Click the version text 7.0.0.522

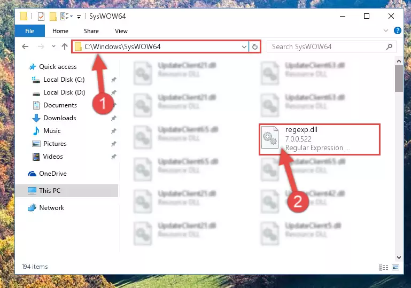tap(298, 139)
